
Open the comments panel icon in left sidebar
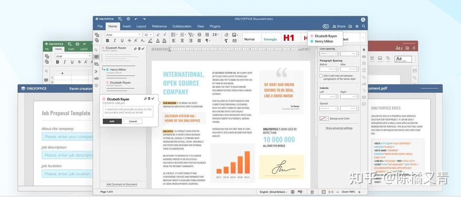click(x=96, y=57)
